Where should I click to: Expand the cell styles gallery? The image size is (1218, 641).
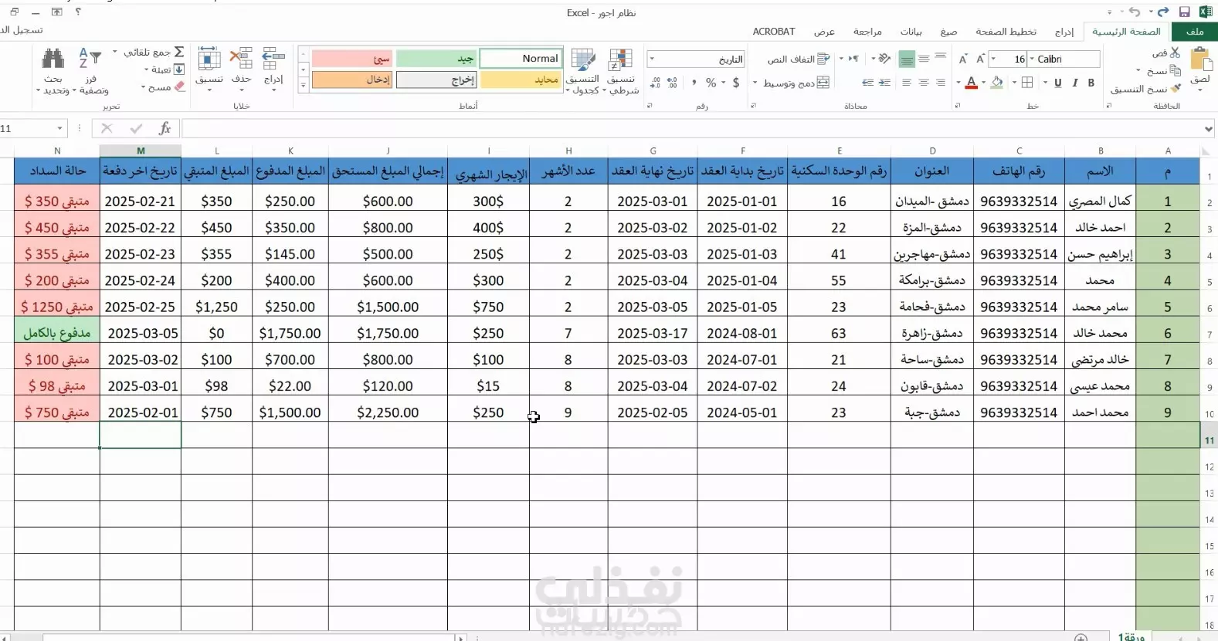[304, 85]
